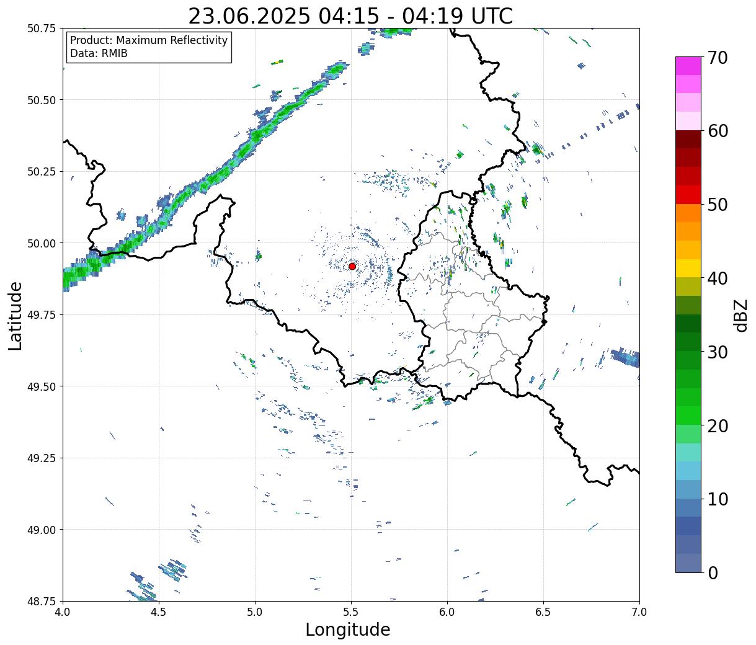Click the magenta swatch at 70 dBZ
This screenshot has width=756, height=645.
pyautogui.click(x=688, y=66)
